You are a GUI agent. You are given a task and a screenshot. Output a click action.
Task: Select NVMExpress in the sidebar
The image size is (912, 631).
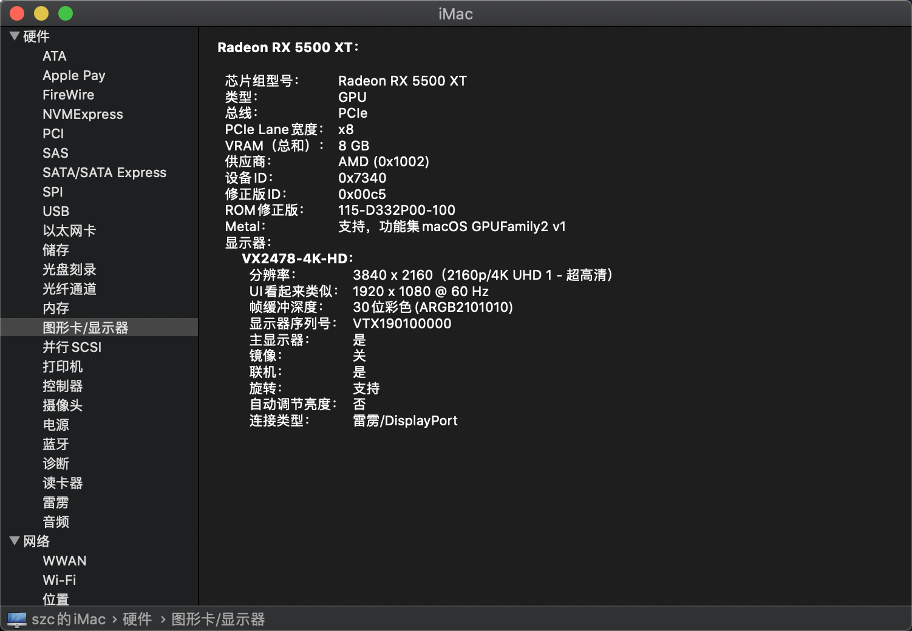(x=83, y=114)
